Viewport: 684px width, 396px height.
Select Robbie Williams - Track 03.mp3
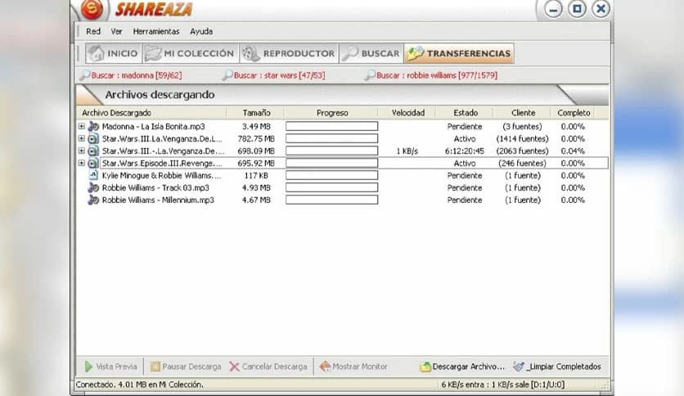point(155,187)
